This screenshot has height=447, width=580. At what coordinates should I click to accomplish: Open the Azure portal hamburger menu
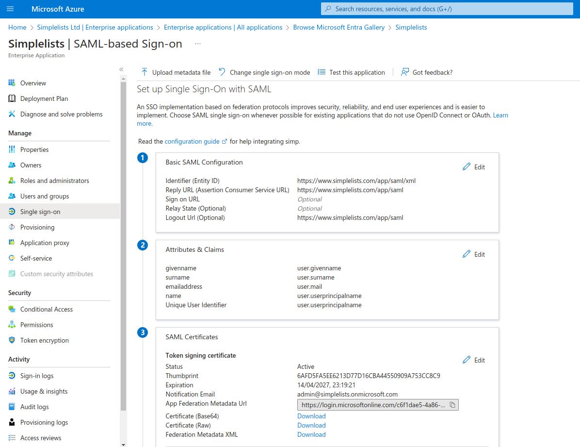pyautogui.click(x=10, y=9)
